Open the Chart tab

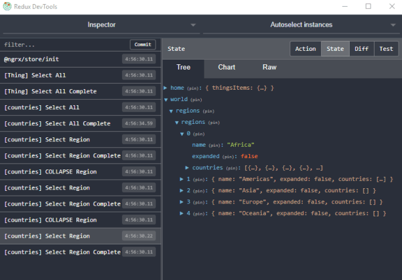226,68
